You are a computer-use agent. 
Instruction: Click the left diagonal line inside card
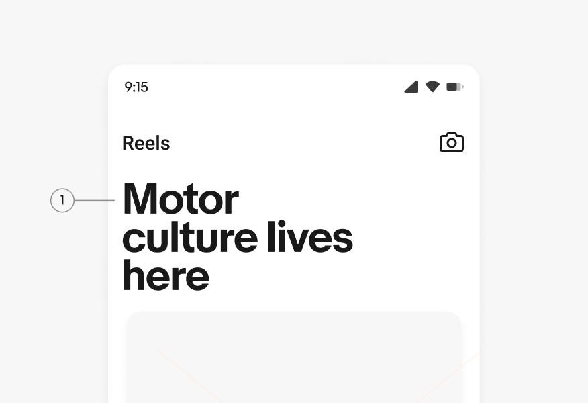(x=189, y=375)
